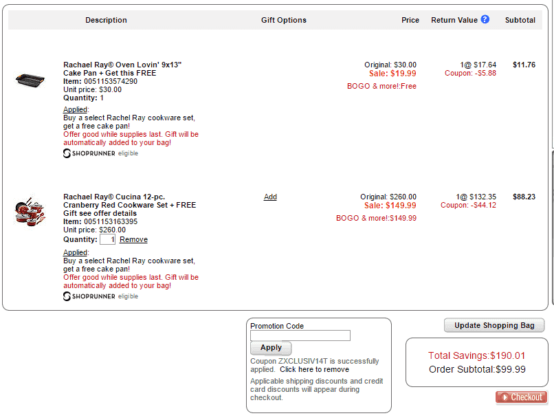The height and width of the screenshot is (418, 554).
Task: Proceed with the Checkout button
Action: click(522, 397)
